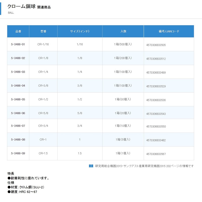Select product number 5-3486-05
Screen dimensions: 202x202
click(18, 99)
